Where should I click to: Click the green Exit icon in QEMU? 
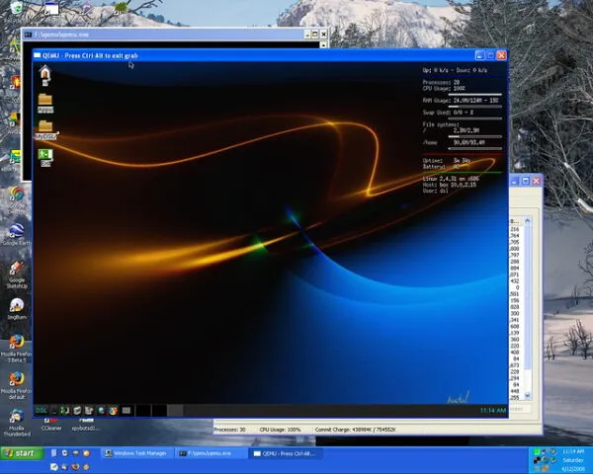[x=45, y=158]
